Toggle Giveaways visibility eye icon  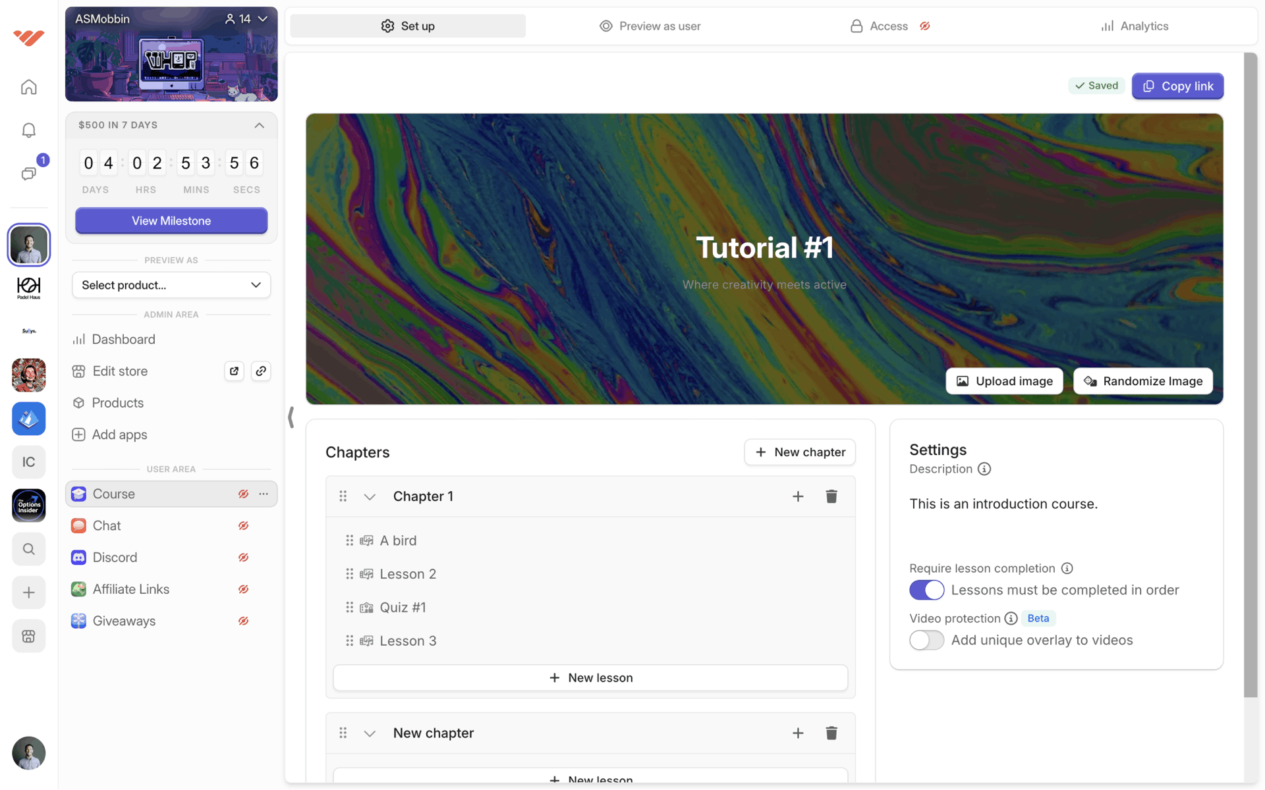243,621
